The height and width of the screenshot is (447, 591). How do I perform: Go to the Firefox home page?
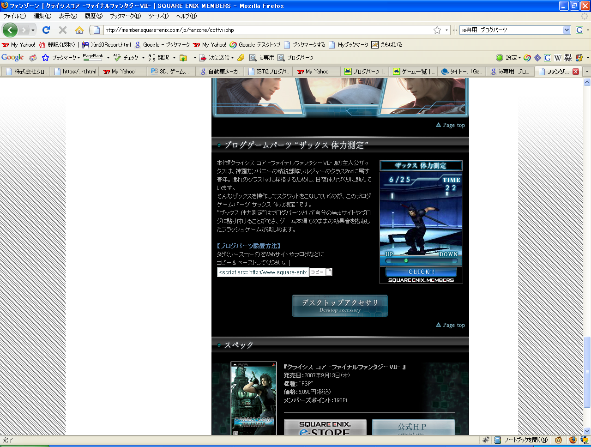coord(79,30)
